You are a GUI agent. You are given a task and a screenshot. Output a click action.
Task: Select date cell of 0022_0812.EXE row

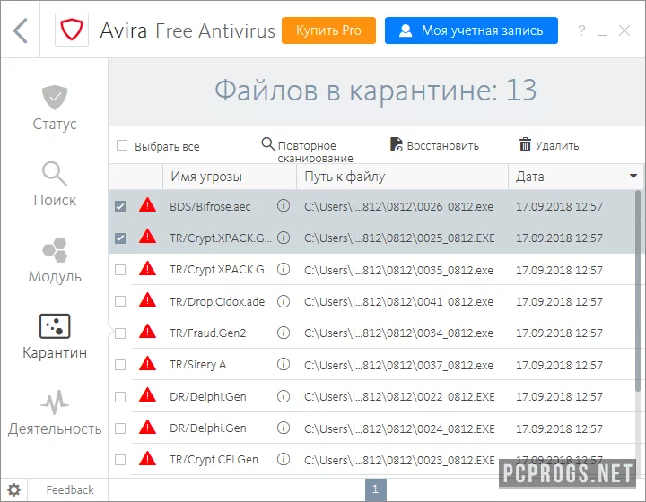(560, 396)
